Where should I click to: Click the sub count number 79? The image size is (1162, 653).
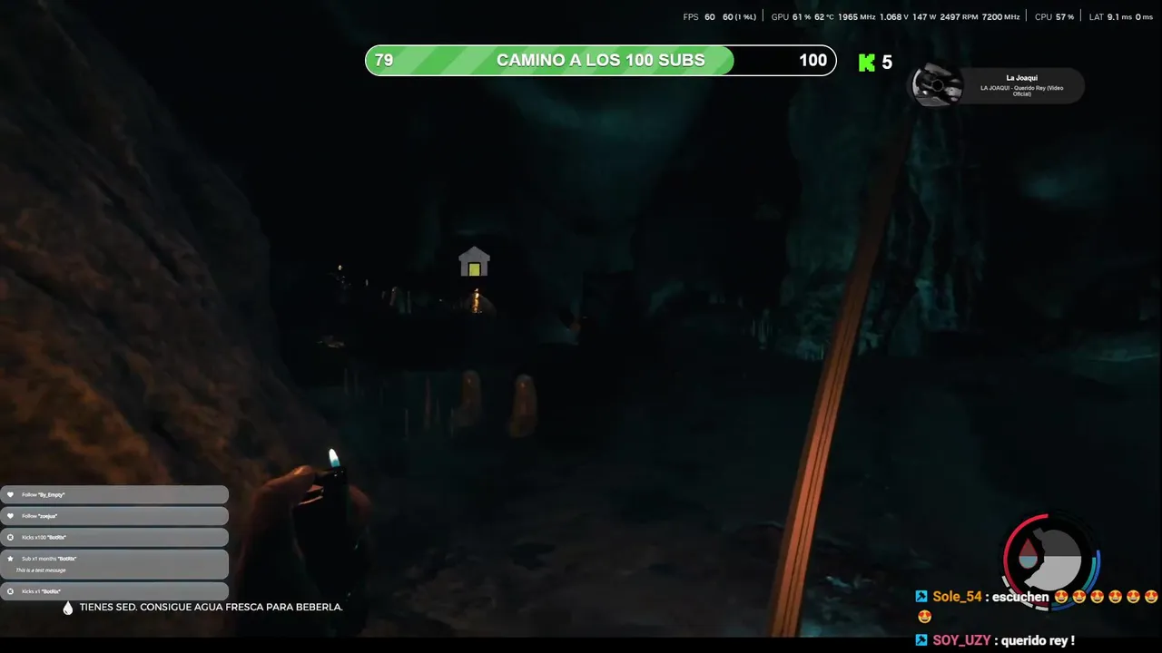click(384, 61)
